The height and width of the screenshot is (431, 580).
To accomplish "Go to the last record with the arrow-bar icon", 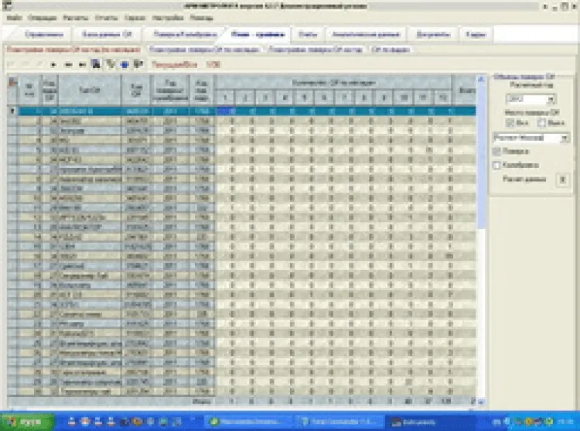I will (82, 65).
